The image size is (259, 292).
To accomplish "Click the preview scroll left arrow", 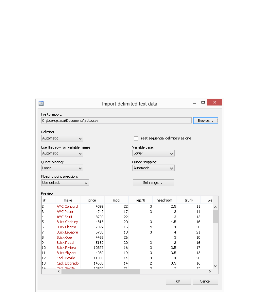I will (59, 271).
